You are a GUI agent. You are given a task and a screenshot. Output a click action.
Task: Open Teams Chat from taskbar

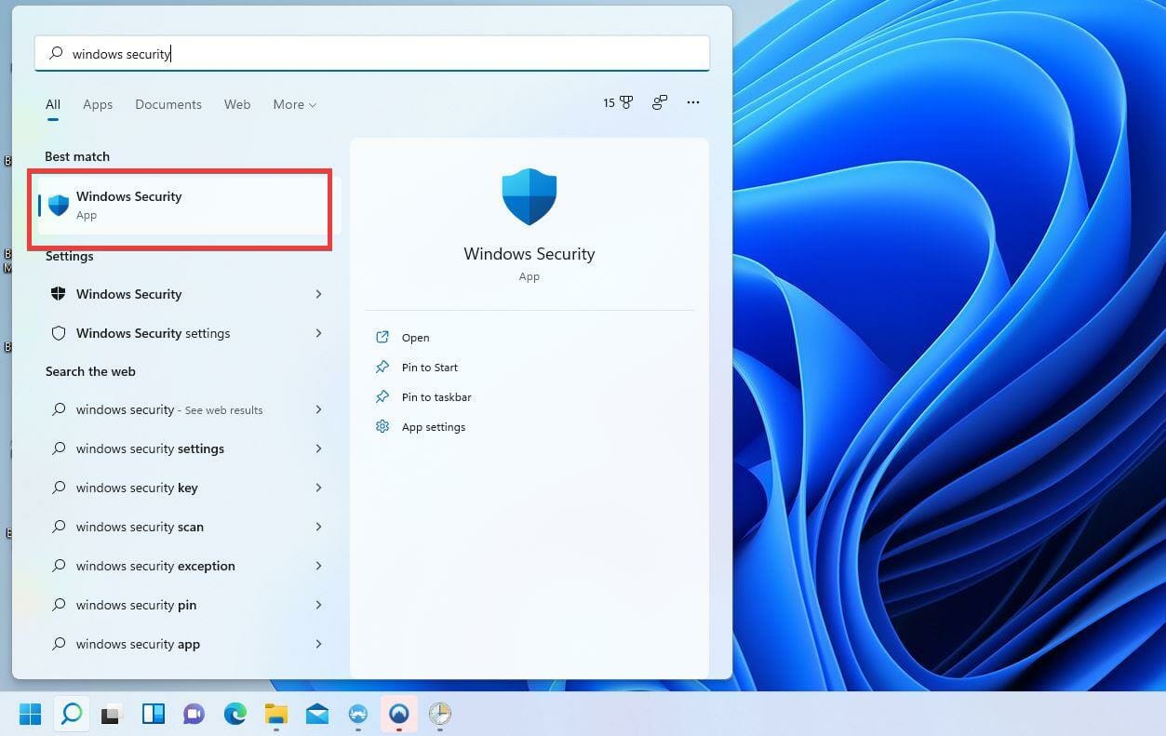[x=194, y=714]
